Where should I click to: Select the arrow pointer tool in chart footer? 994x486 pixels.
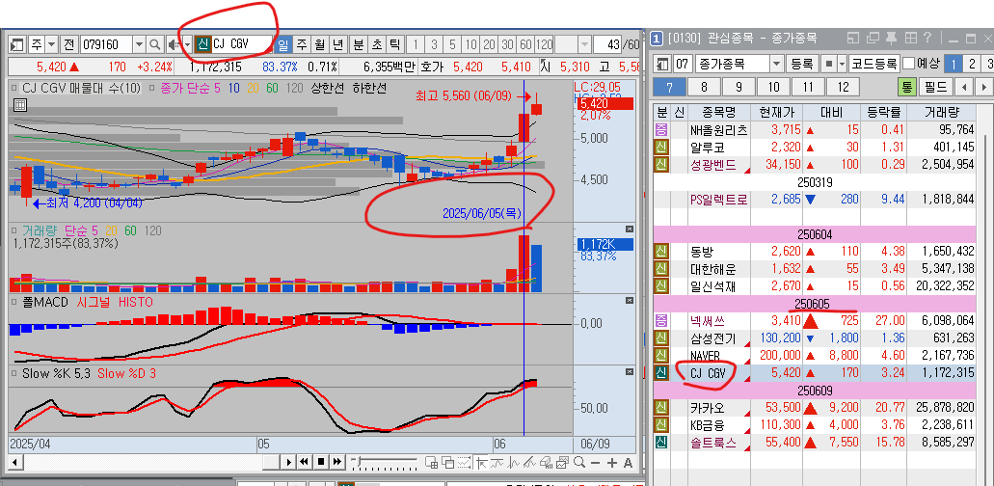(481, 463)
